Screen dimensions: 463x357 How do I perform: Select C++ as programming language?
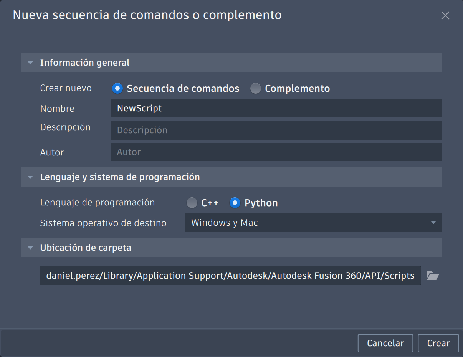pyautogui.click(x=192, y=203)
